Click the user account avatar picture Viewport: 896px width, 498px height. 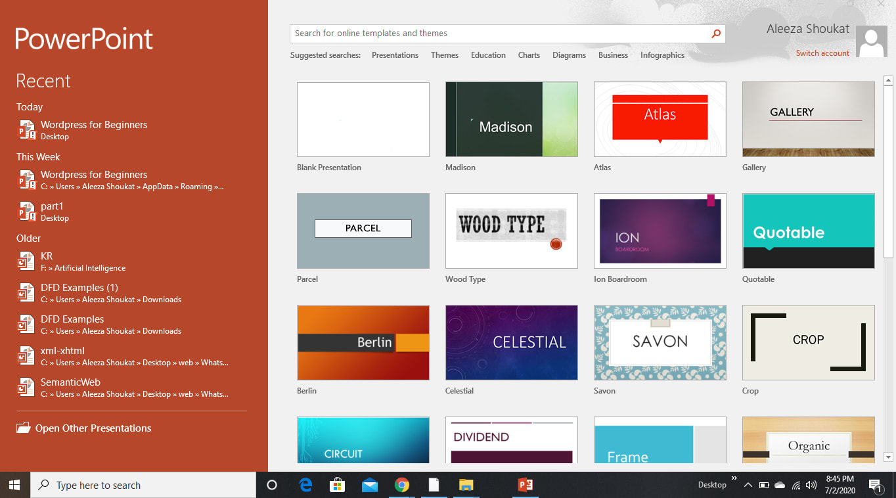[x=872, y=41]
